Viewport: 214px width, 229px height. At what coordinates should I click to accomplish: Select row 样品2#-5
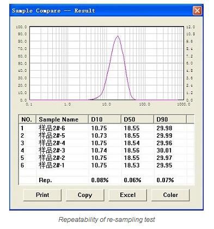(106, 135)
